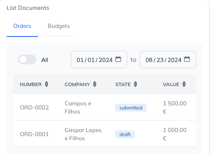Select order number ORD-0002
Image resolution: width=210 pixels, height=155 pixels.
[x=34, y=107]
